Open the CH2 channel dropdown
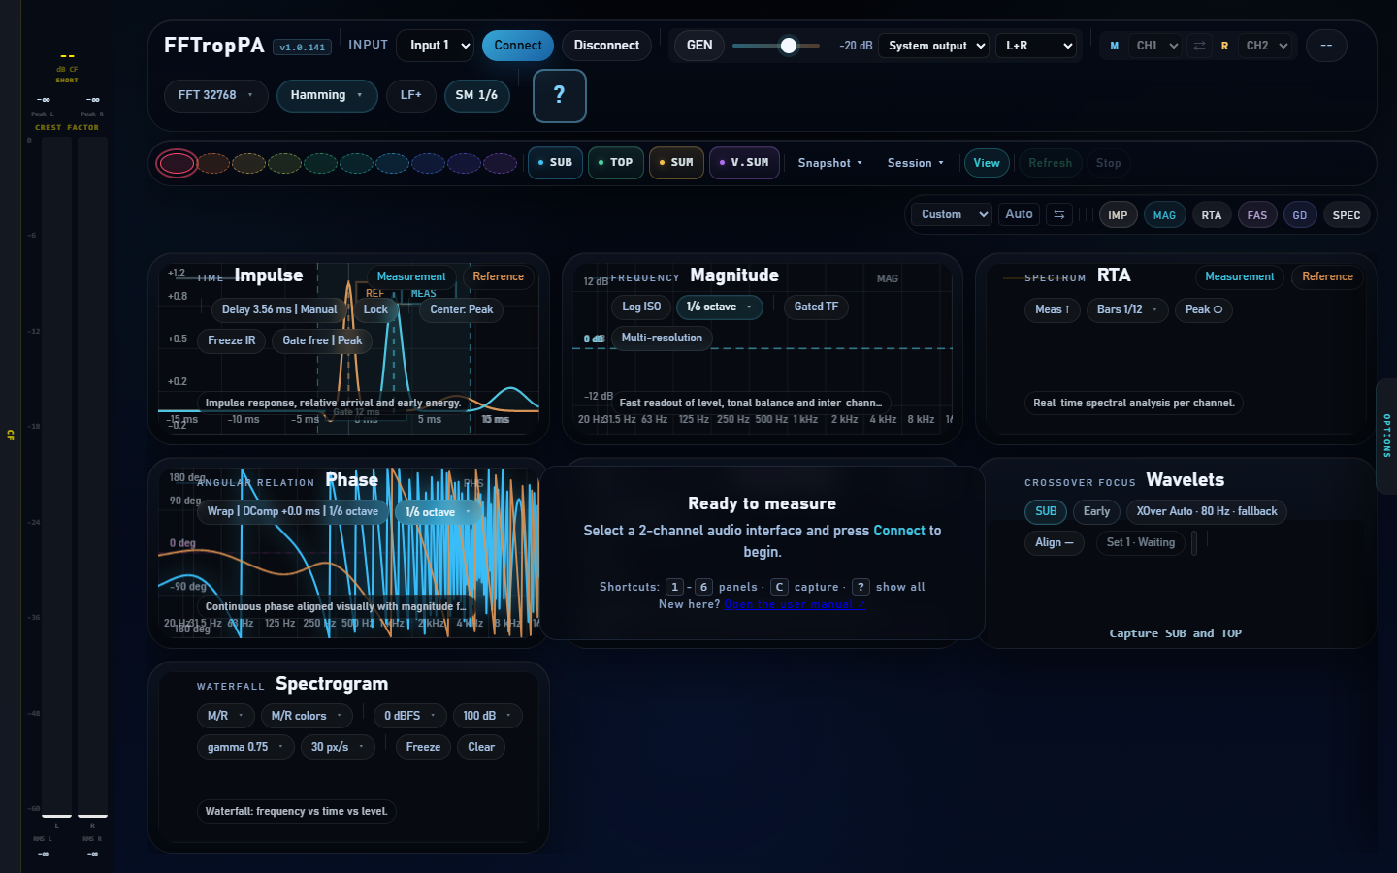1397x873 pixels. click(x=1265, y=46)
